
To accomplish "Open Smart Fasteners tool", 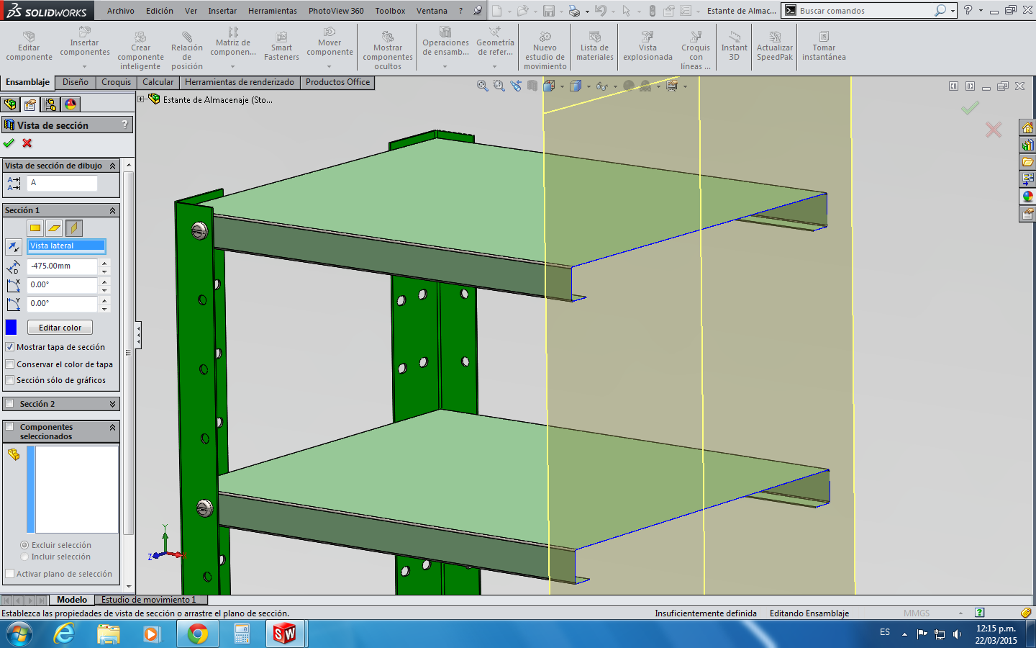I will point(281,37).
